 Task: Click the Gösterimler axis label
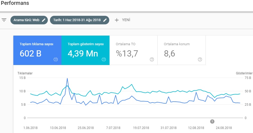(x=244, y=73)
